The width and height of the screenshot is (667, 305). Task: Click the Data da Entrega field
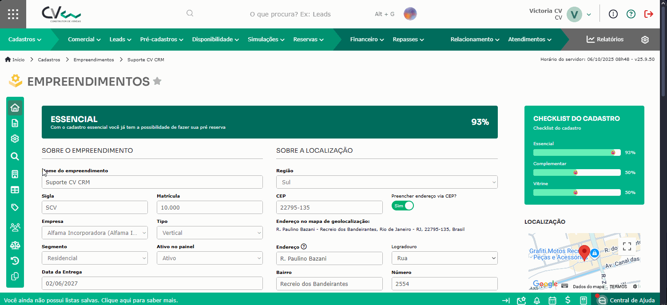[152, 283]
